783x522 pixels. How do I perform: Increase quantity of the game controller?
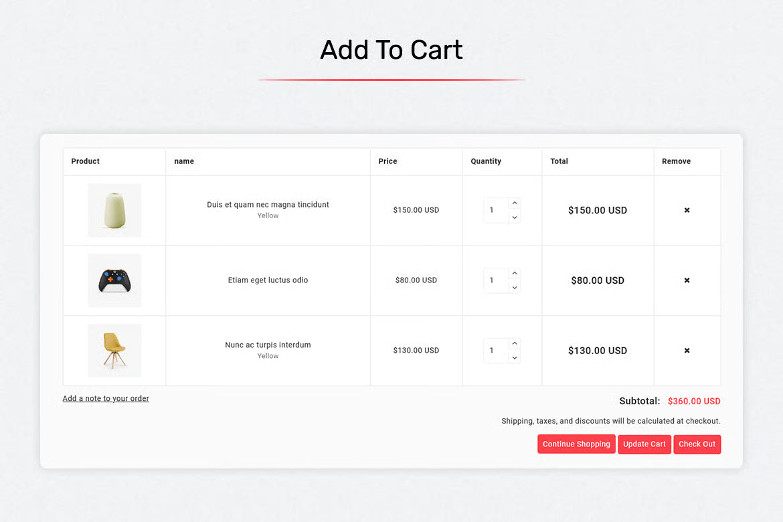(x=514, y=273)
